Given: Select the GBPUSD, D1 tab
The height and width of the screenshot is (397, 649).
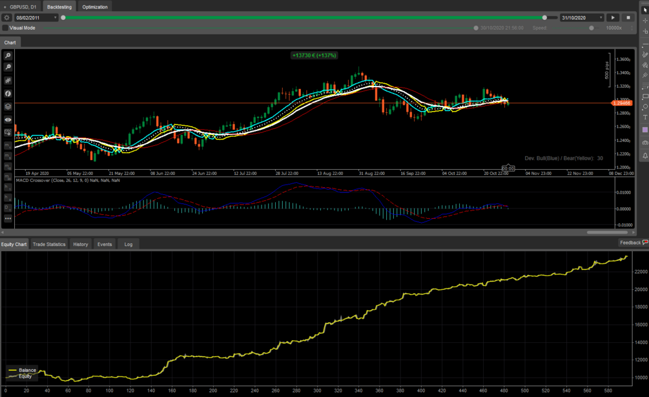Looking at the screenshot, I should 20,7.
